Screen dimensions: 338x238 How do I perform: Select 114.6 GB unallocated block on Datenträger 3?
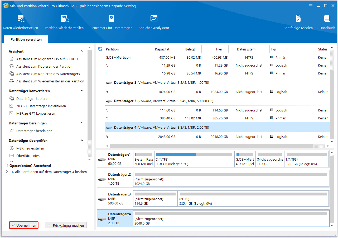[155, 199]
